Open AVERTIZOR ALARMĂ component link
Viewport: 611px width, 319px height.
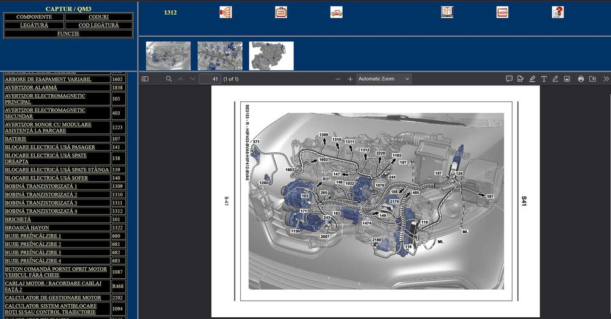(x=31, y=88)
